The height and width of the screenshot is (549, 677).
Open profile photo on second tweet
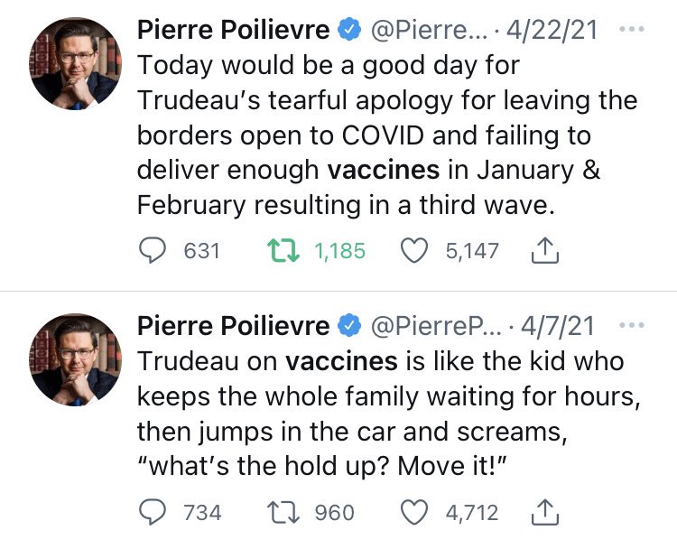click(75, 359)
